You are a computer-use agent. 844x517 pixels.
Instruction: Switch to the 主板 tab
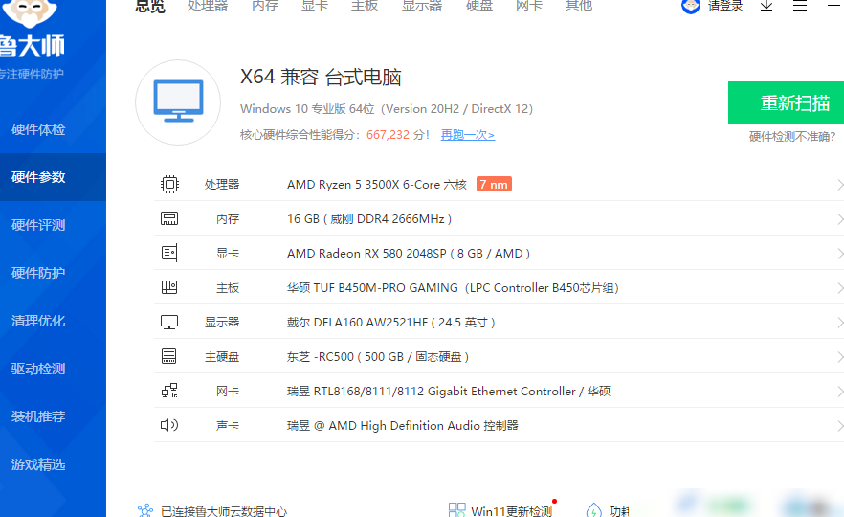(365, 6)
